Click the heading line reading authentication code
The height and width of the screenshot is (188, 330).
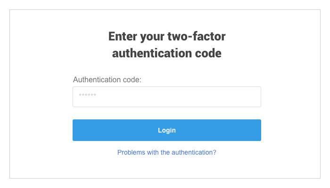(x=167, y=53)
